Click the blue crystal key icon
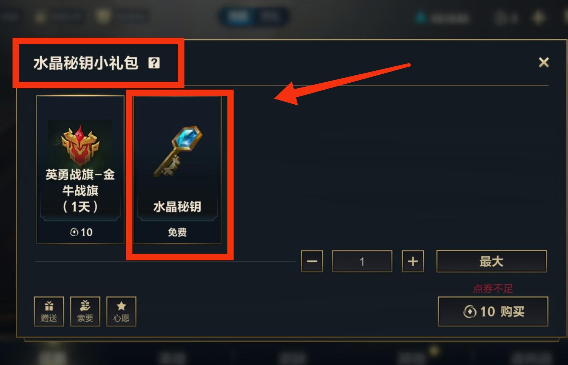The image size is (568, 365). [x=178, y=151]
